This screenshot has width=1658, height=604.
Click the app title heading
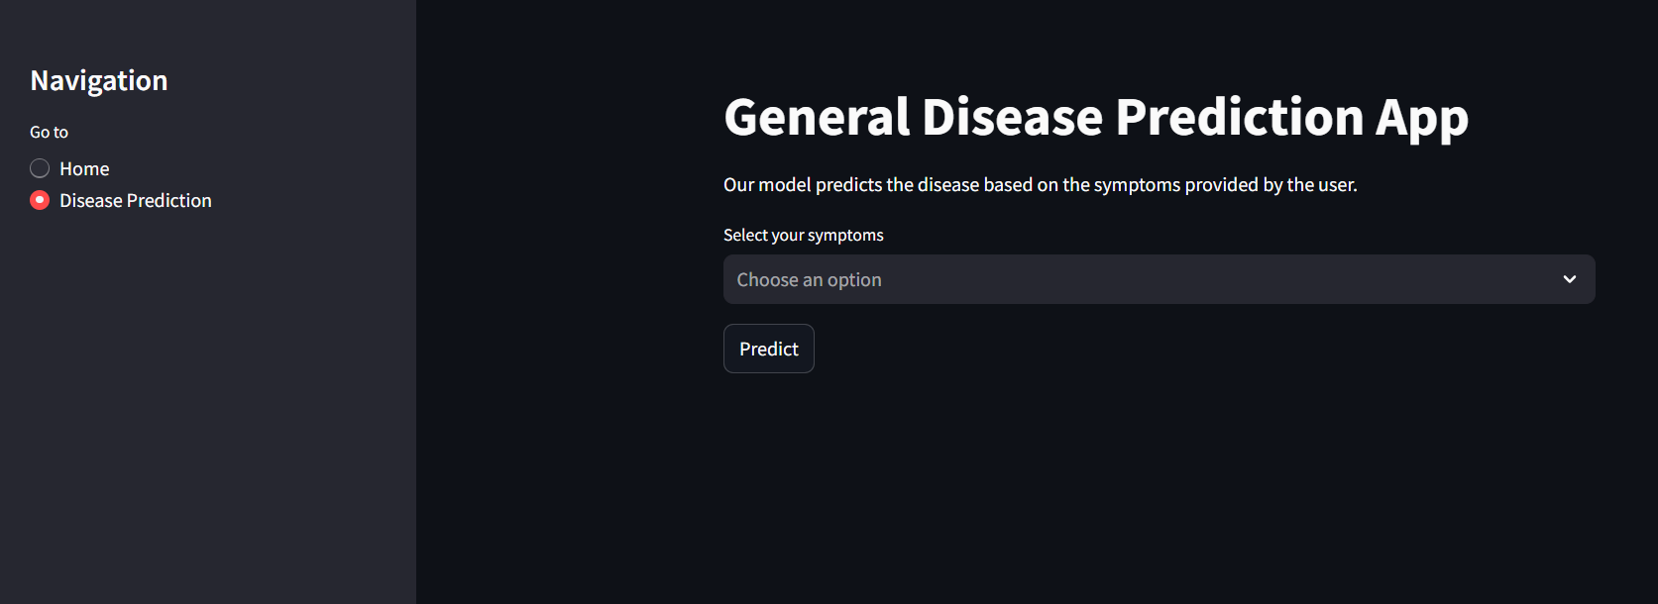[x=1095, y=117]
